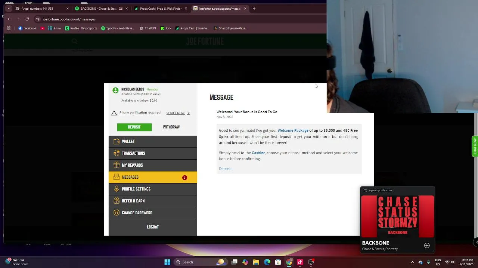The width and height of the screenshot is (478, 268).
Task: Click the Refer & Earn icon
Action: pyautogui.click(x=117, y=201)
